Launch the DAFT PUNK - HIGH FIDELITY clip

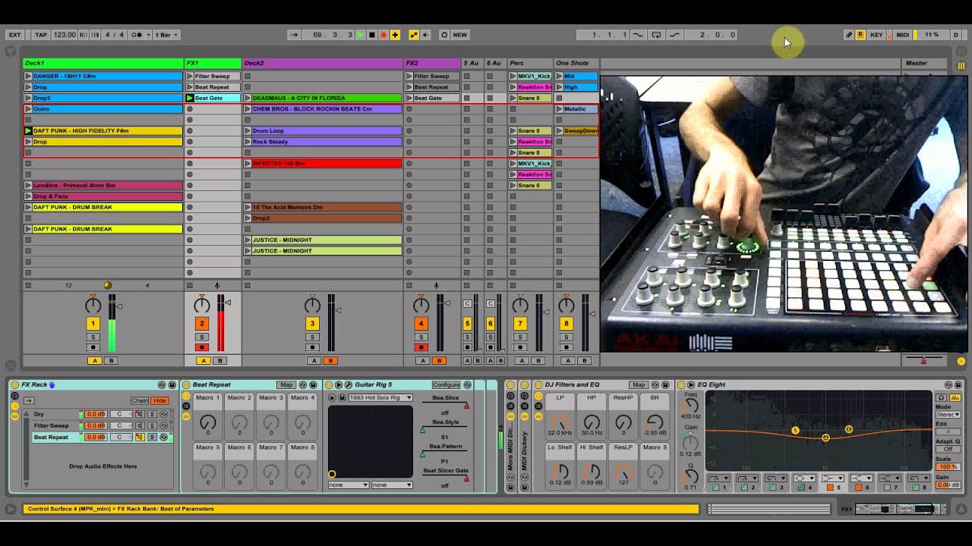[x=28, y=131]
